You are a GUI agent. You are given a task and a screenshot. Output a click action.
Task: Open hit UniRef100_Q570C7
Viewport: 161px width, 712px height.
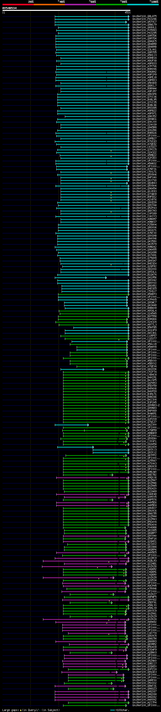[x=144, y=22]
